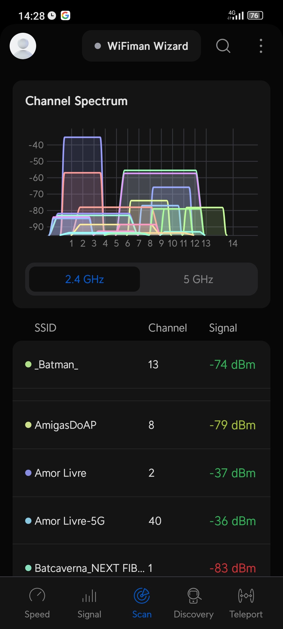
Task: Switch spectrum to 2.4 GHz band
Action: [84, 279]
